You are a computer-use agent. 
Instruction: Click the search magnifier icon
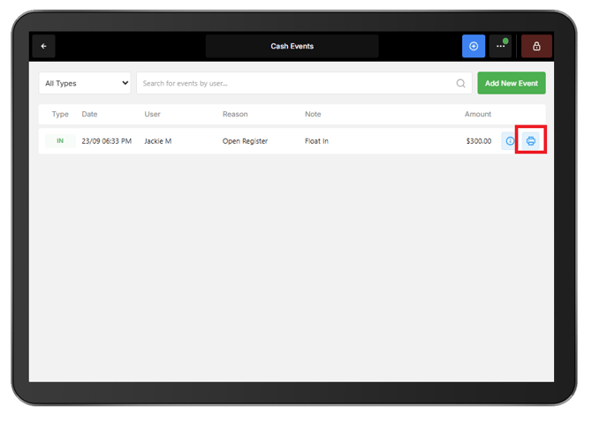point(460,83)
